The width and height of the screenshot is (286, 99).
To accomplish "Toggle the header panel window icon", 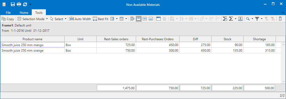I will click(x=158, y=19).
